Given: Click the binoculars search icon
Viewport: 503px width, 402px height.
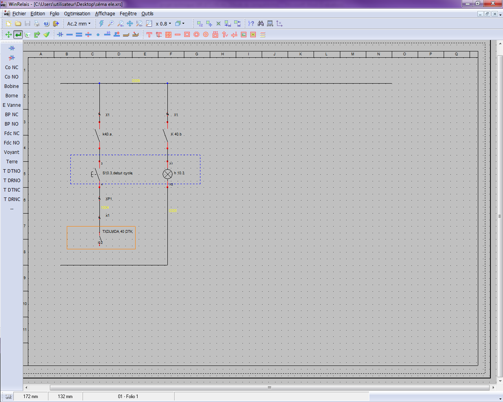Looking at the screenshot, I should coord(261,24).
